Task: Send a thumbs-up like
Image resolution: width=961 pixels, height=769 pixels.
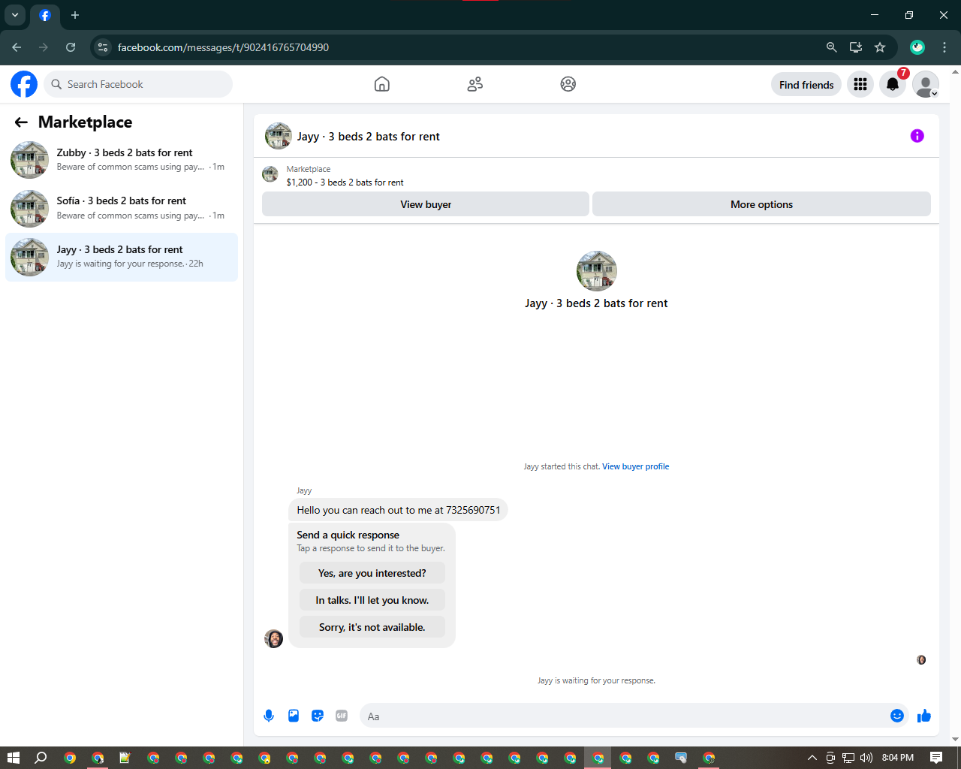Action: pyautogui.click(x=924, y=716)
